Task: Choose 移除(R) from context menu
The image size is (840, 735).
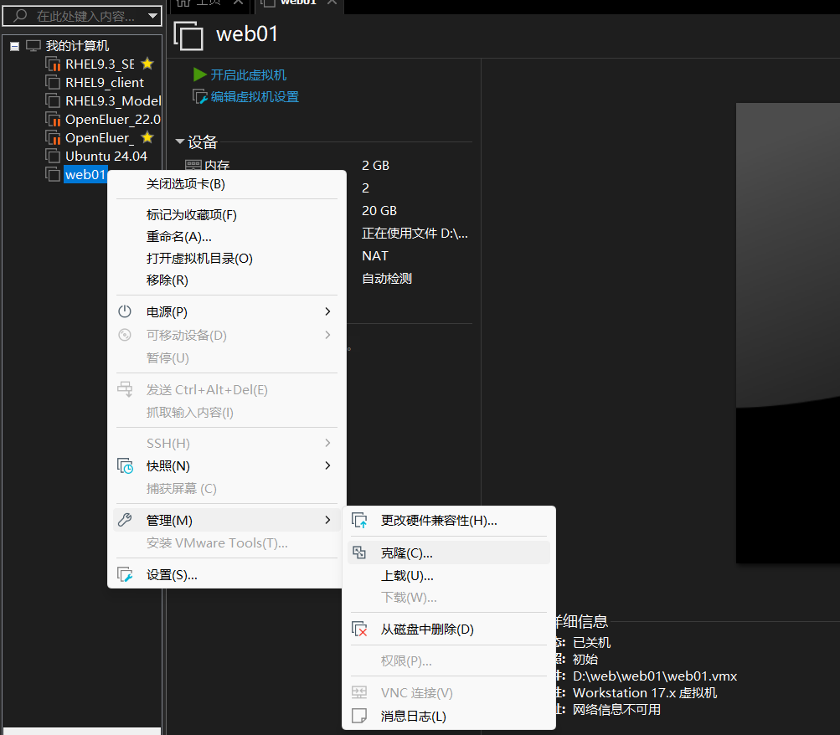Action: 227,280
